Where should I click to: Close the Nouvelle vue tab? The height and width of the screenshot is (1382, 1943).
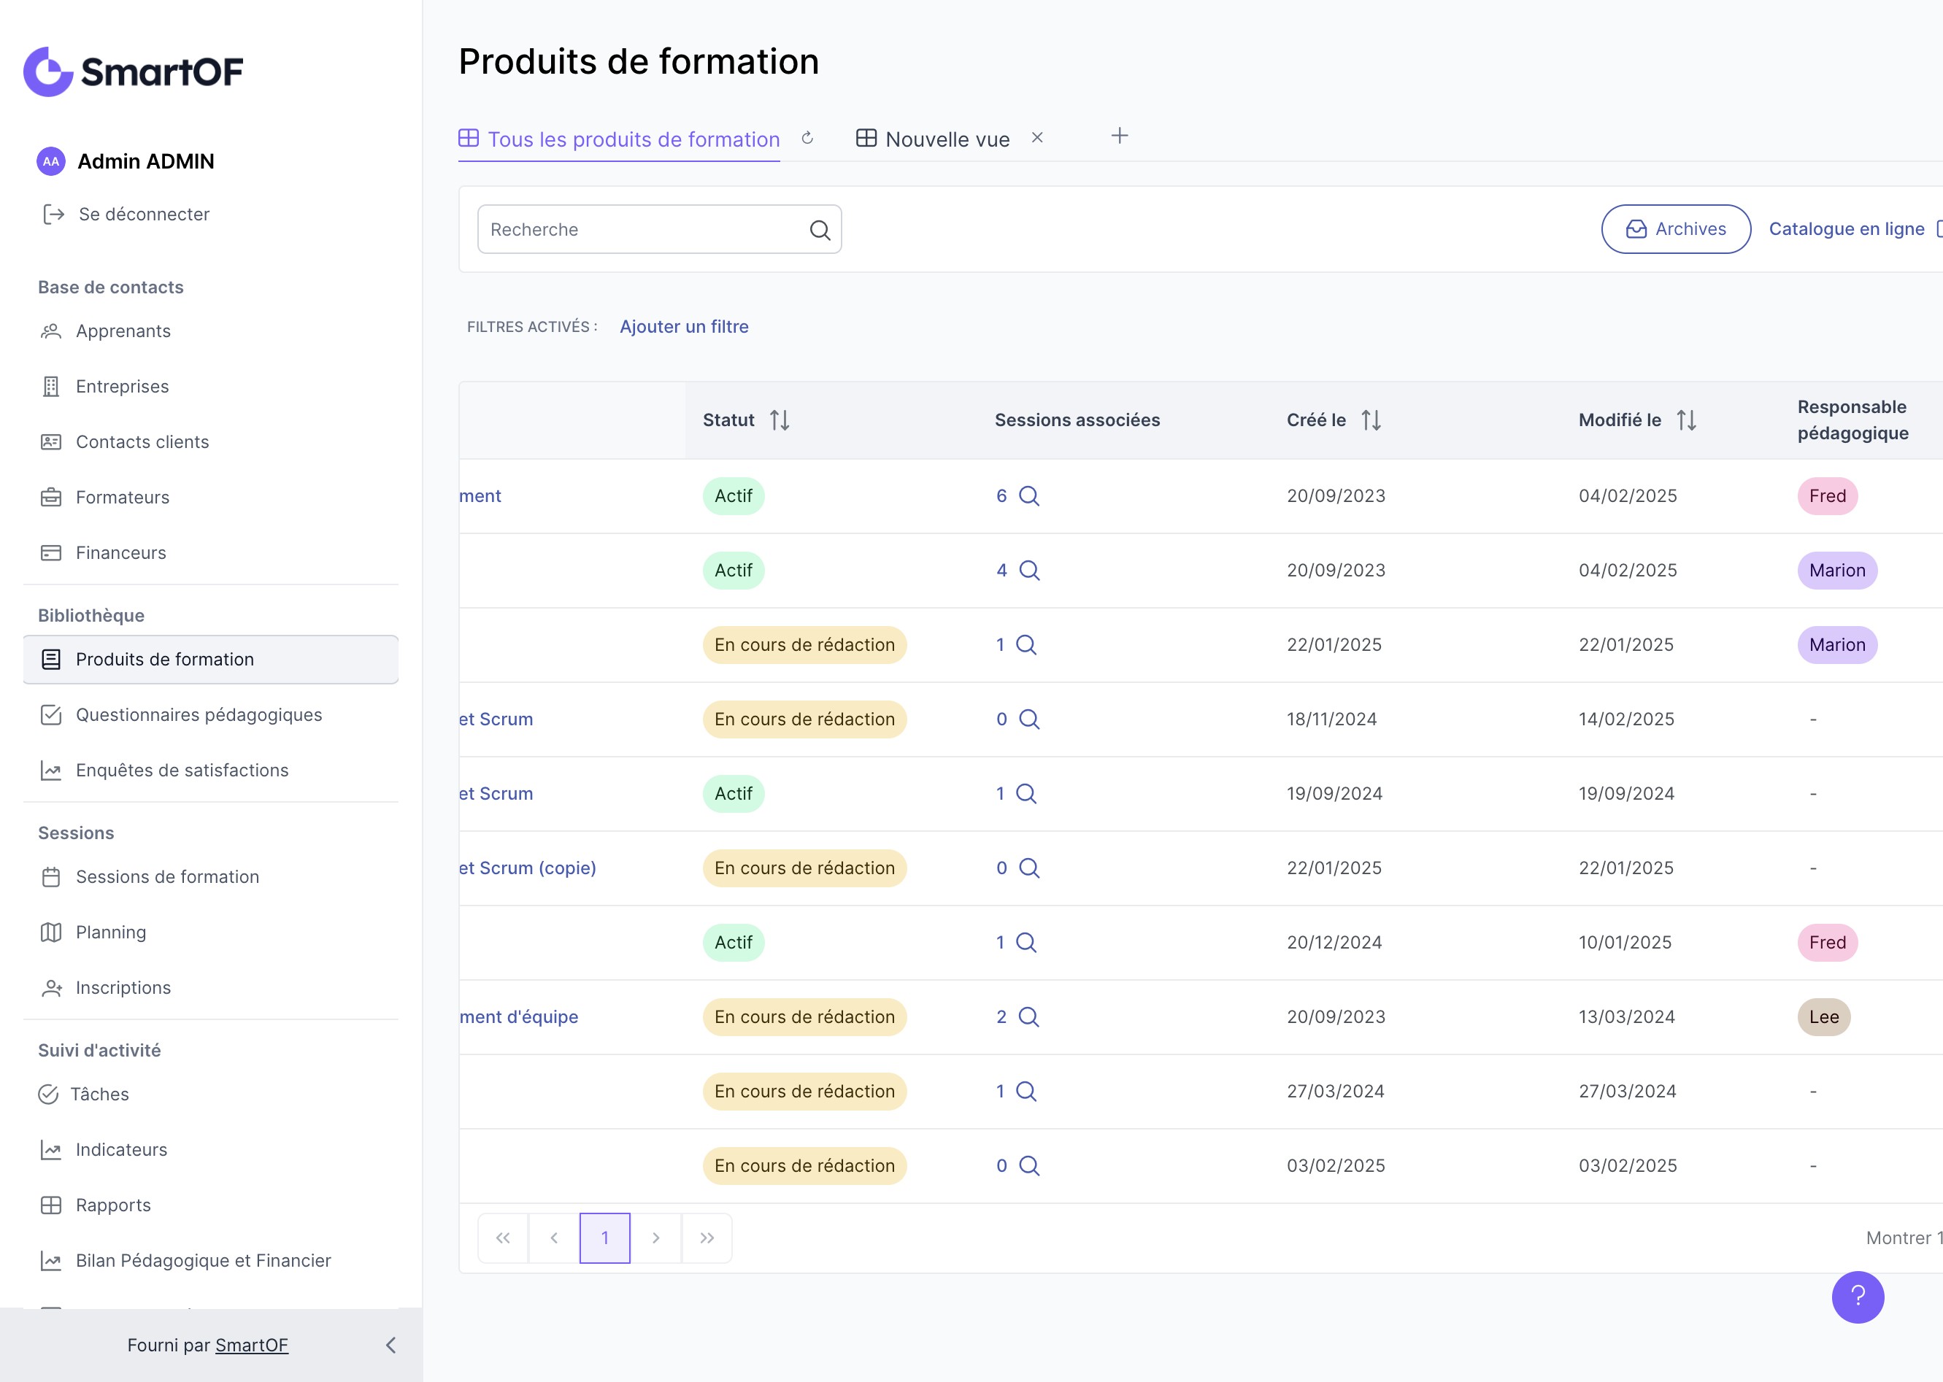1036,137
